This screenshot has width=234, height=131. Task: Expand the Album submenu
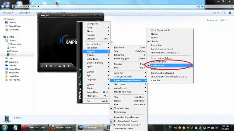coord(97,31)
